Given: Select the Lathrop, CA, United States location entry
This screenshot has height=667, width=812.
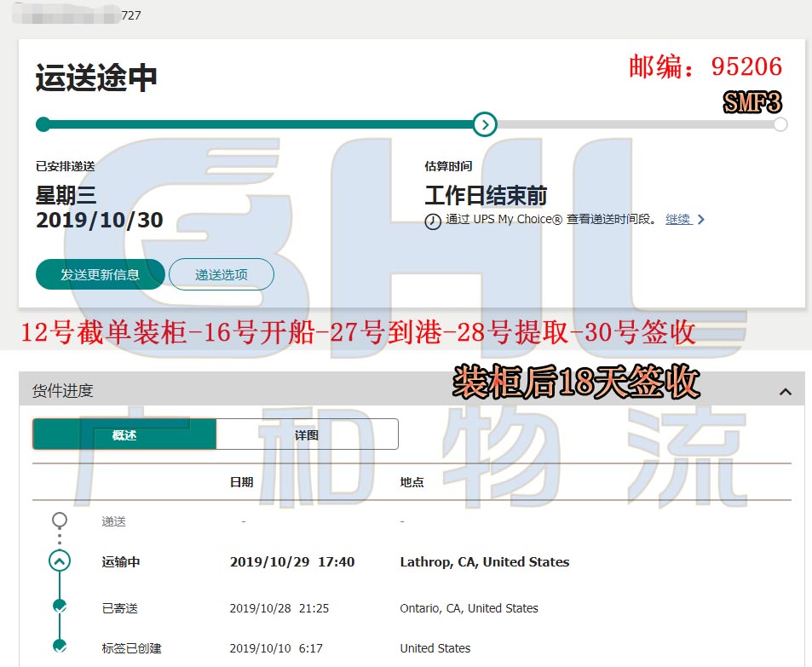Looking at the screenshot, I should pyautogui.click(x=484, y=562).
